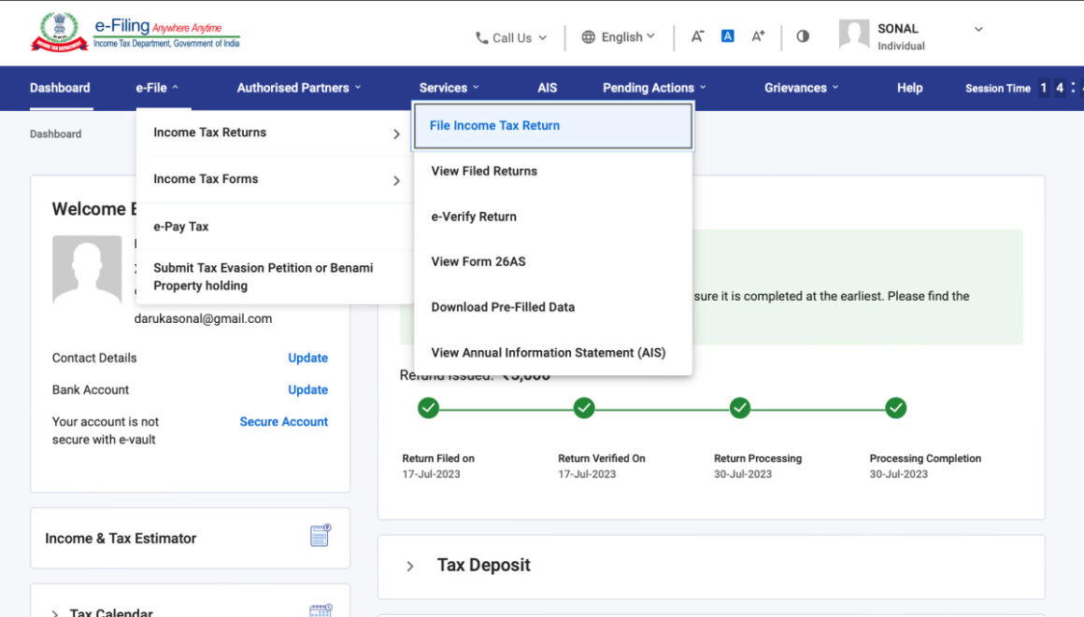Open the Pending Actions menu
The width and height of the screenshot is (1084, 617).
click(651, 87)
